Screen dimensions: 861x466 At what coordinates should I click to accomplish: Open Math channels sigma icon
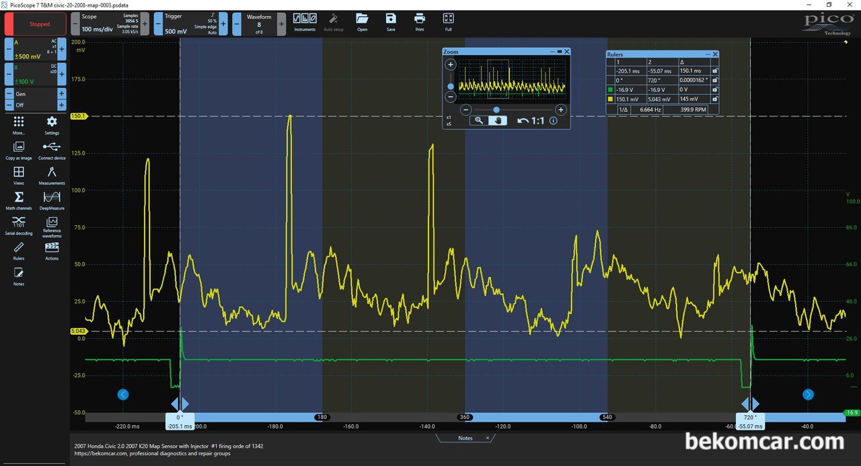pyautogui.click(x=18, y=197)
